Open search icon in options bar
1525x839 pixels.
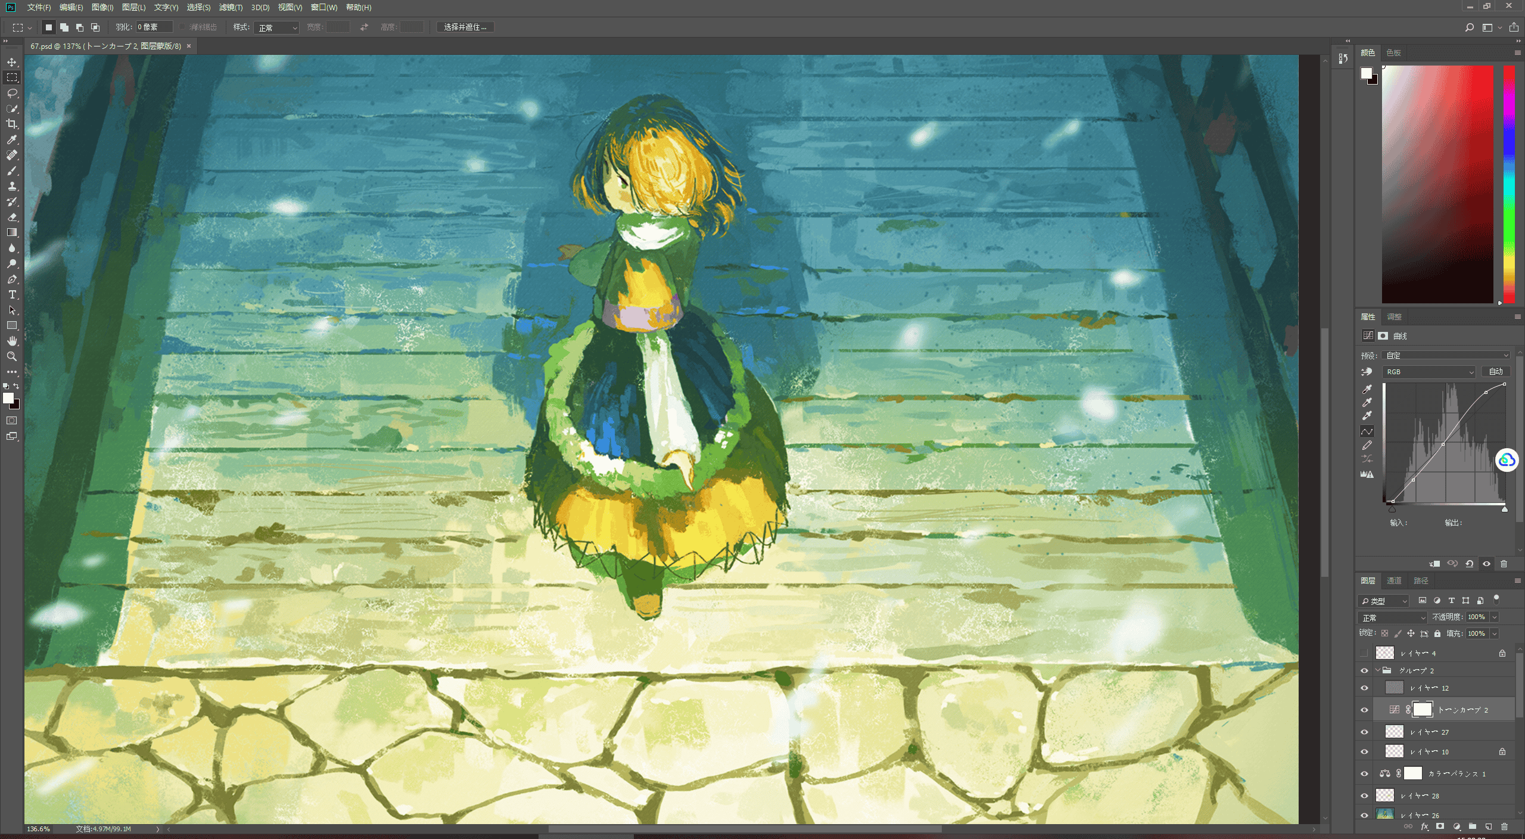1469,27
